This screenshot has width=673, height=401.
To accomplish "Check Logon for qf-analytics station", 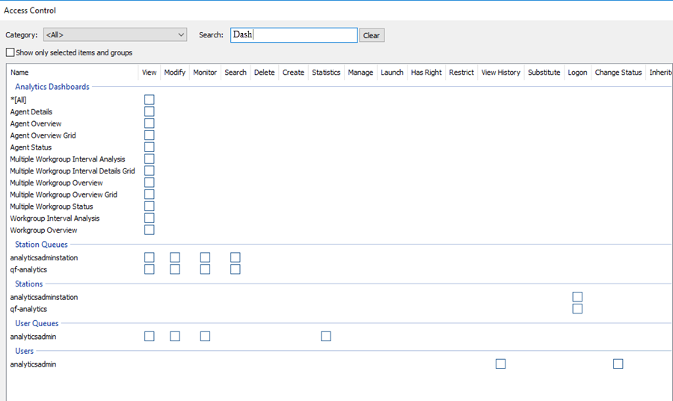I will coord(577,309).
